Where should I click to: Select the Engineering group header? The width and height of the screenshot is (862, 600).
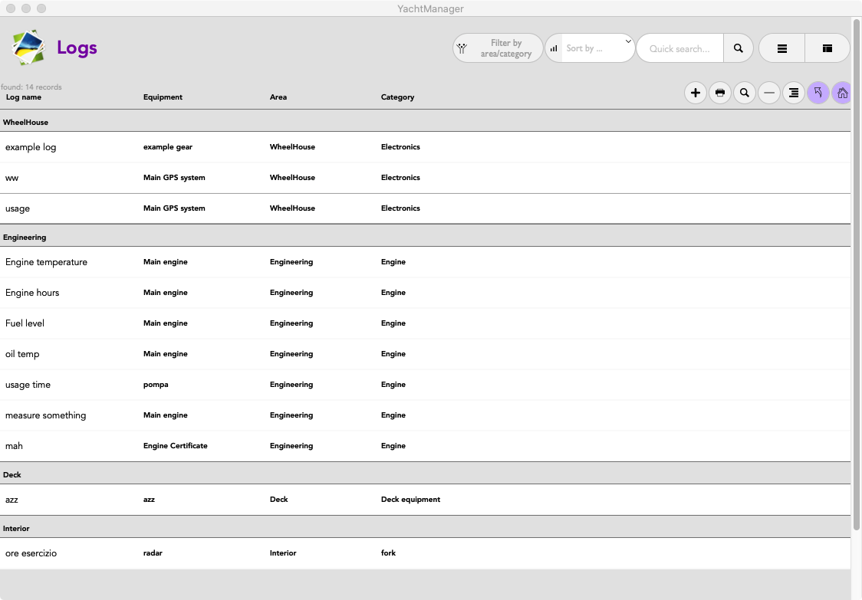tap(25, 238)
